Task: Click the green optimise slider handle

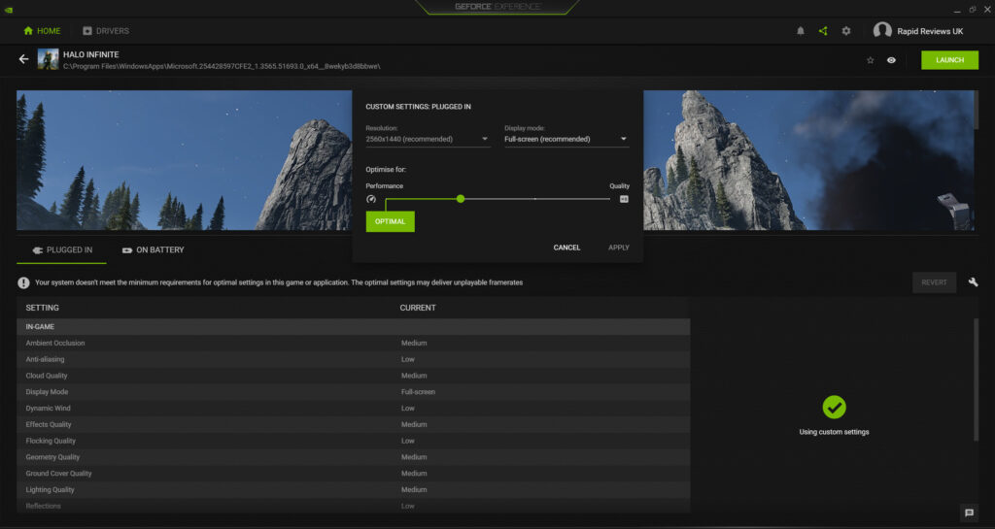Action: point(461,199)
